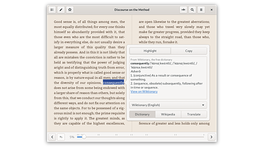Screen dimensions: 264x148
Task: Open find in book search
Action: point(192,10)
